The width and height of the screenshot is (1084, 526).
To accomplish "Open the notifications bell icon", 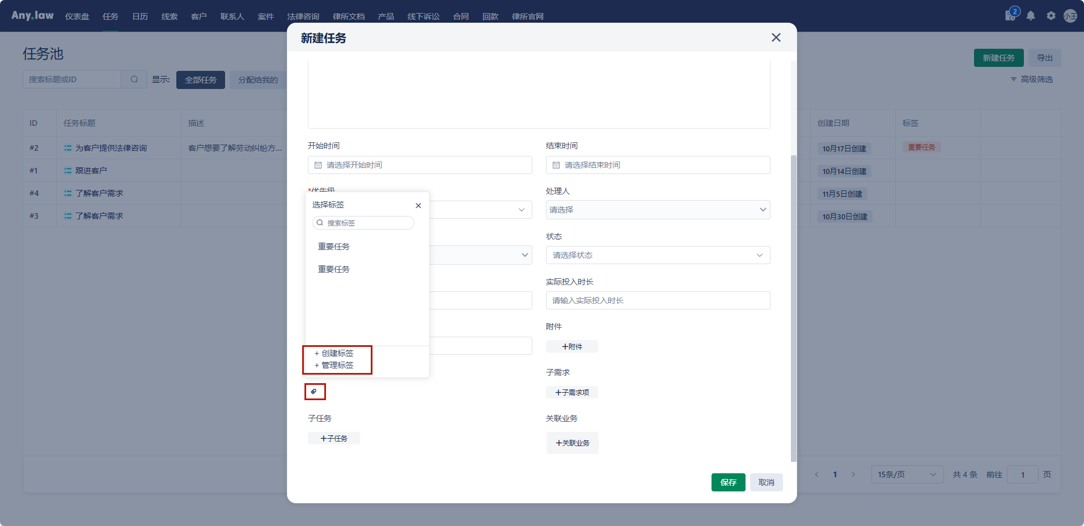I will 1031,16.
